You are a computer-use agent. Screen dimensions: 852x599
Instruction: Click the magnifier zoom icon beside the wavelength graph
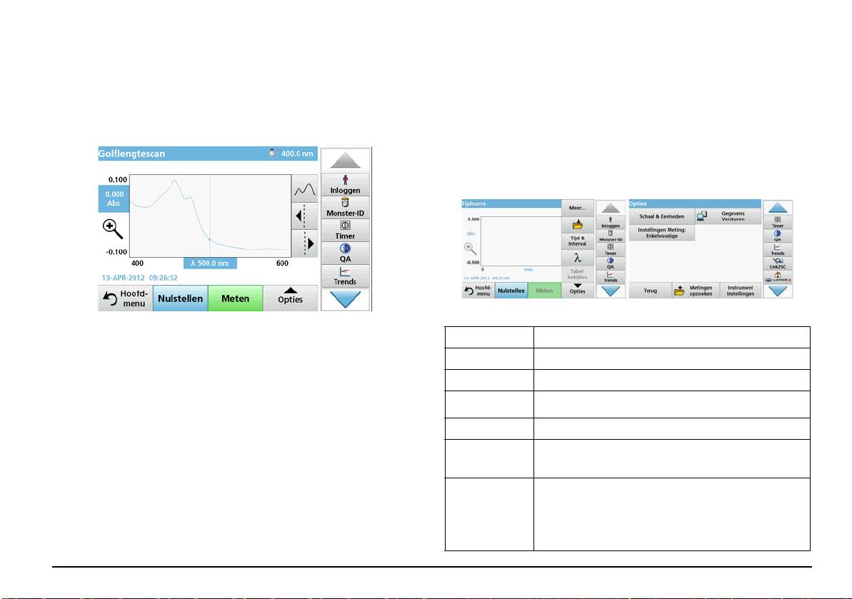(x=113, y=228)
